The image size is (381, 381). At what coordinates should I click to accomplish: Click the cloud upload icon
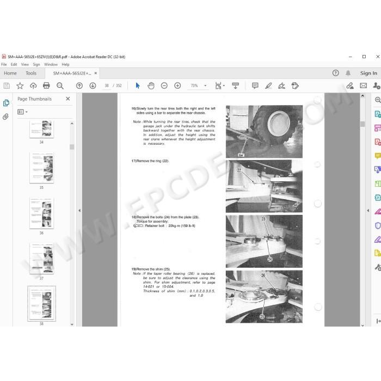point(33,86)
